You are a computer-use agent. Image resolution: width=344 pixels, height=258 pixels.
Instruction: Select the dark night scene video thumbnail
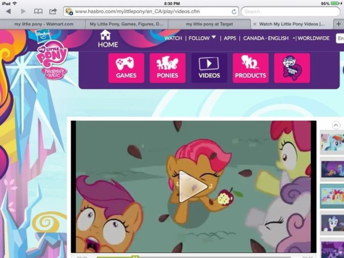[x=332, y=169]
